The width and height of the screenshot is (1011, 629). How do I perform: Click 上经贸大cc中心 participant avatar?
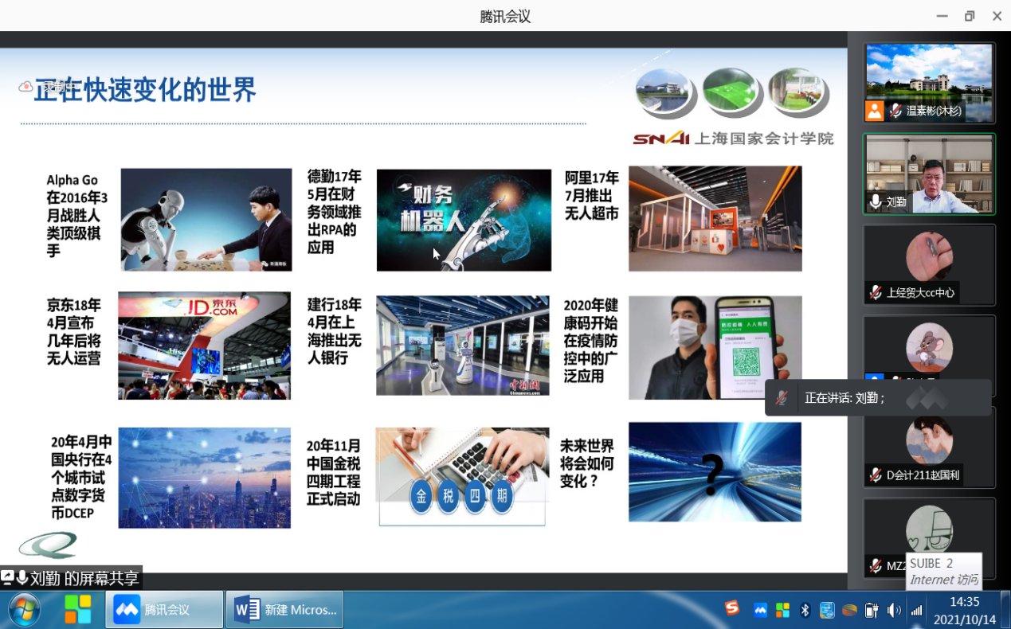pos(929,256)
